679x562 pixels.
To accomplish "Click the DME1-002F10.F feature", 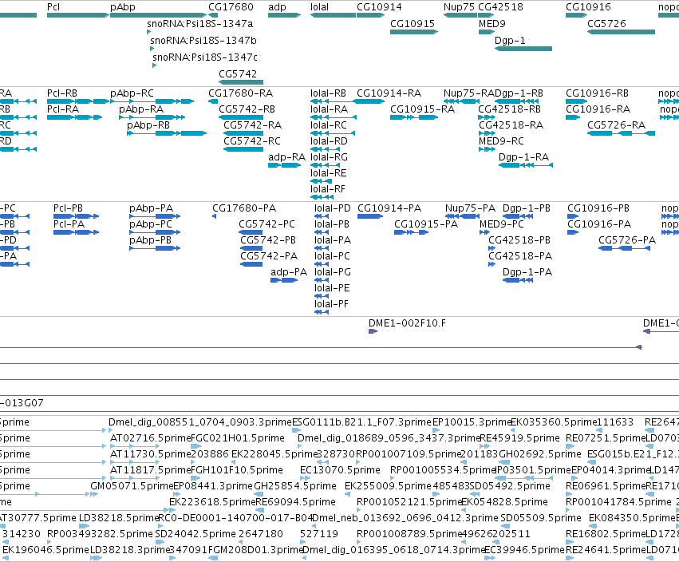I will coord(373,331).
